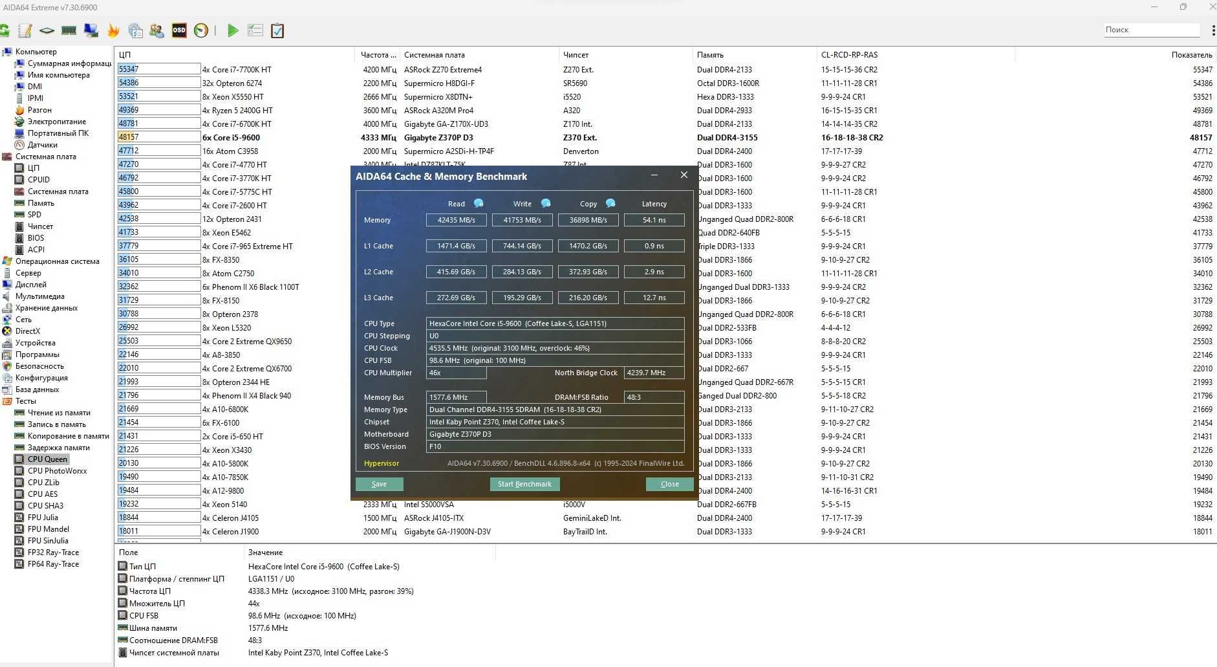
Task: Open the CPUID tree item
Action: point(38,180)
